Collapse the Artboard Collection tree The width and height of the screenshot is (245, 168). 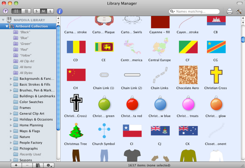tap(7, 26)
